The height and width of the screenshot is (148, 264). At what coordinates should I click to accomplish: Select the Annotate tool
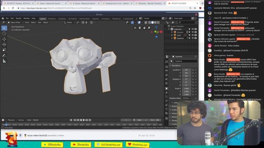point(4,55)
